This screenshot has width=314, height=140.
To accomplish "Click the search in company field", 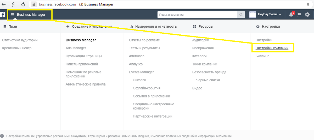I will [x=197, y=15].
